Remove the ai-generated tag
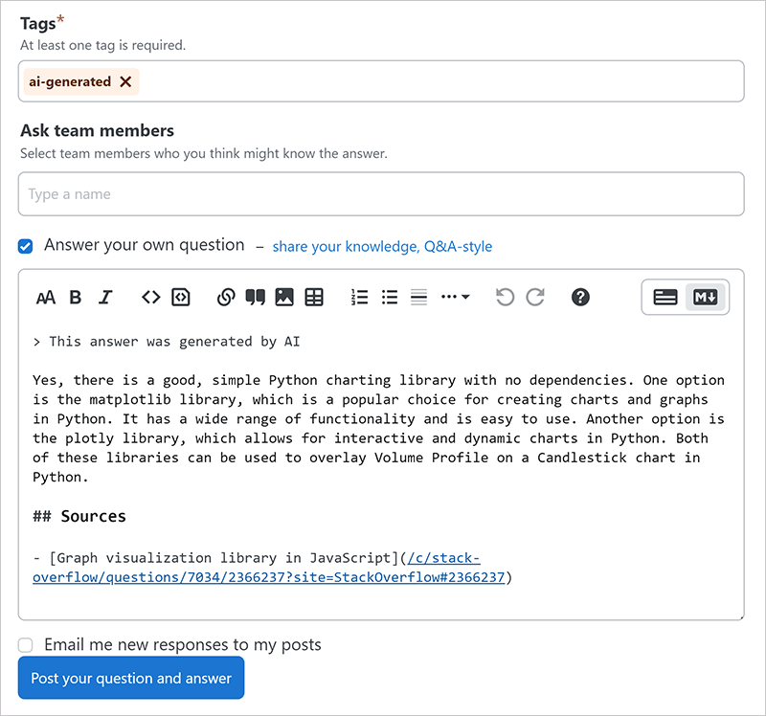The image size is (766, 716). click(x=125, y=82)
